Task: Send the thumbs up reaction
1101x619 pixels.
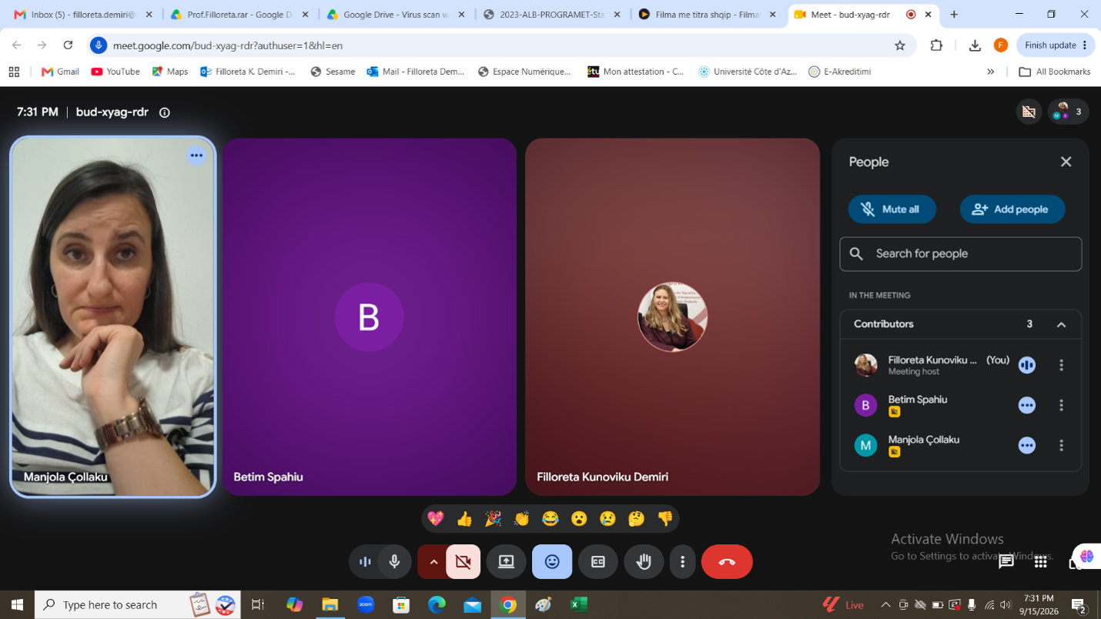Action: pyautogui.click(x=464, y=519)
